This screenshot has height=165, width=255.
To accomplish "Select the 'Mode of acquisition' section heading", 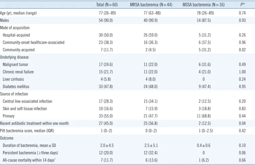I will click(x=15, y=28).
